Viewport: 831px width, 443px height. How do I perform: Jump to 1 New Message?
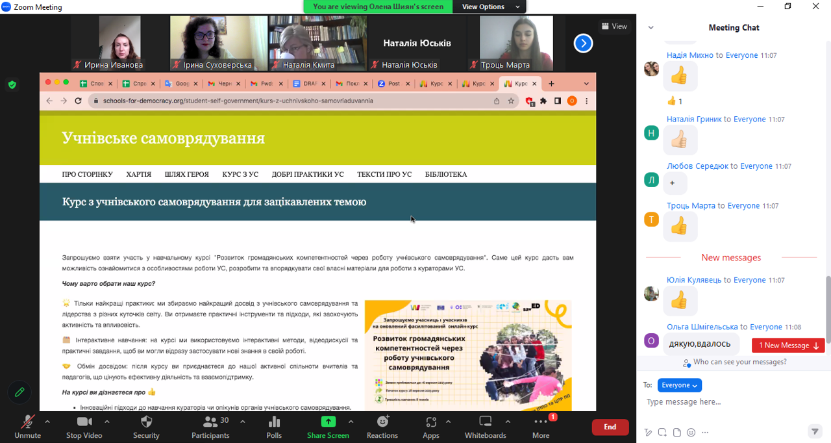pyautogui.click(x=788, y=346)
